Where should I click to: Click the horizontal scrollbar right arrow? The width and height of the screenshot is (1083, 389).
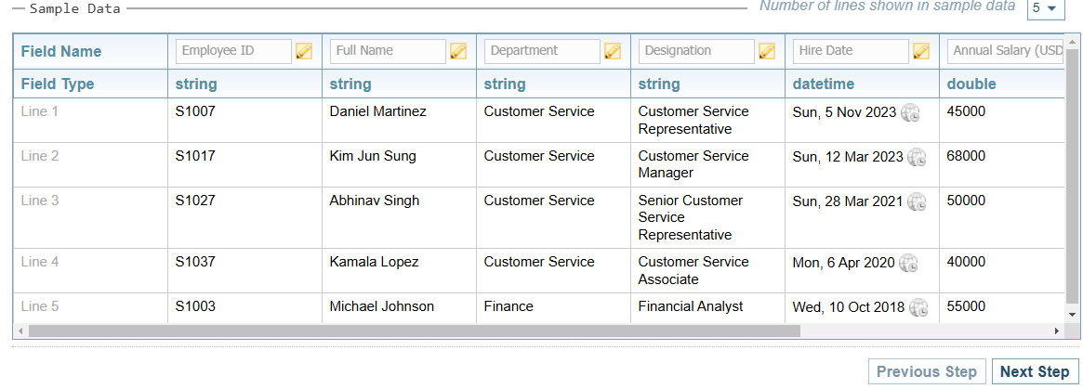pos(1056,331)
